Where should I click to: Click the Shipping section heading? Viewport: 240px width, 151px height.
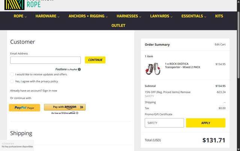(21, 133)
